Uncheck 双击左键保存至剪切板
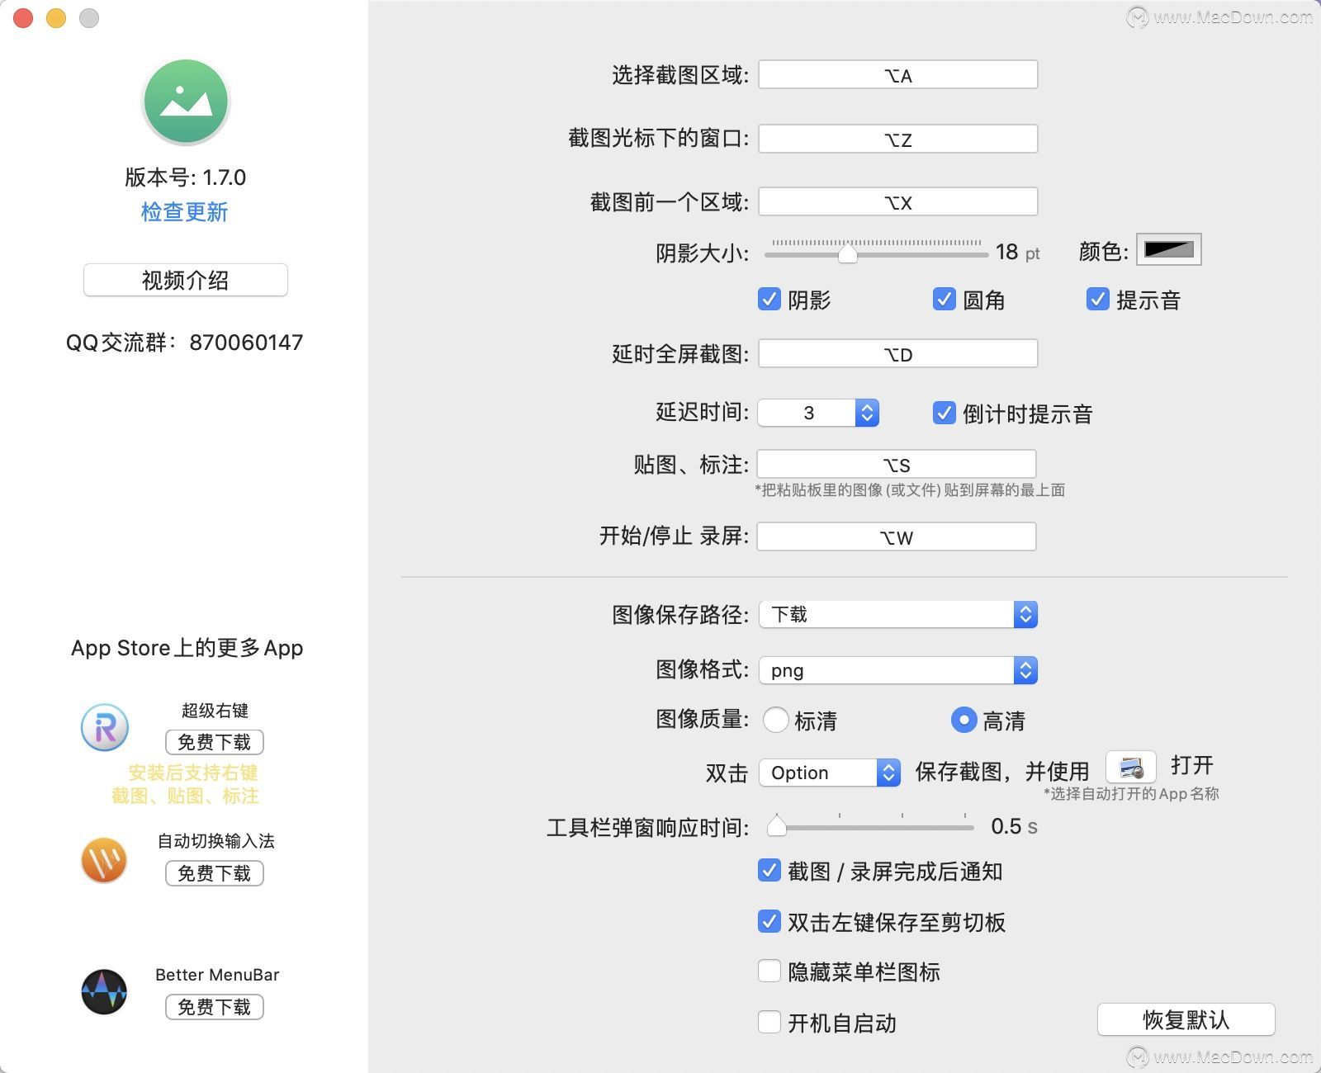The height and width of the screenshot is (1073, 1321). 769,921
